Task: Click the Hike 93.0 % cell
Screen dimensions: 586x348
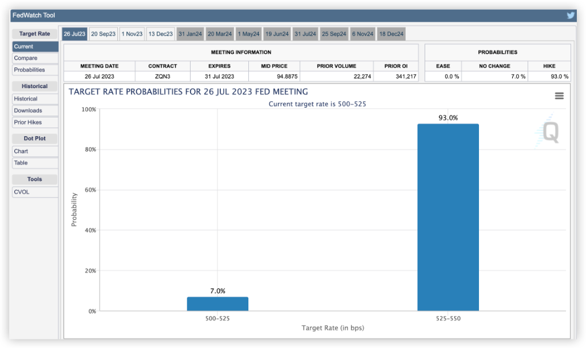Action: pos(549,77)
